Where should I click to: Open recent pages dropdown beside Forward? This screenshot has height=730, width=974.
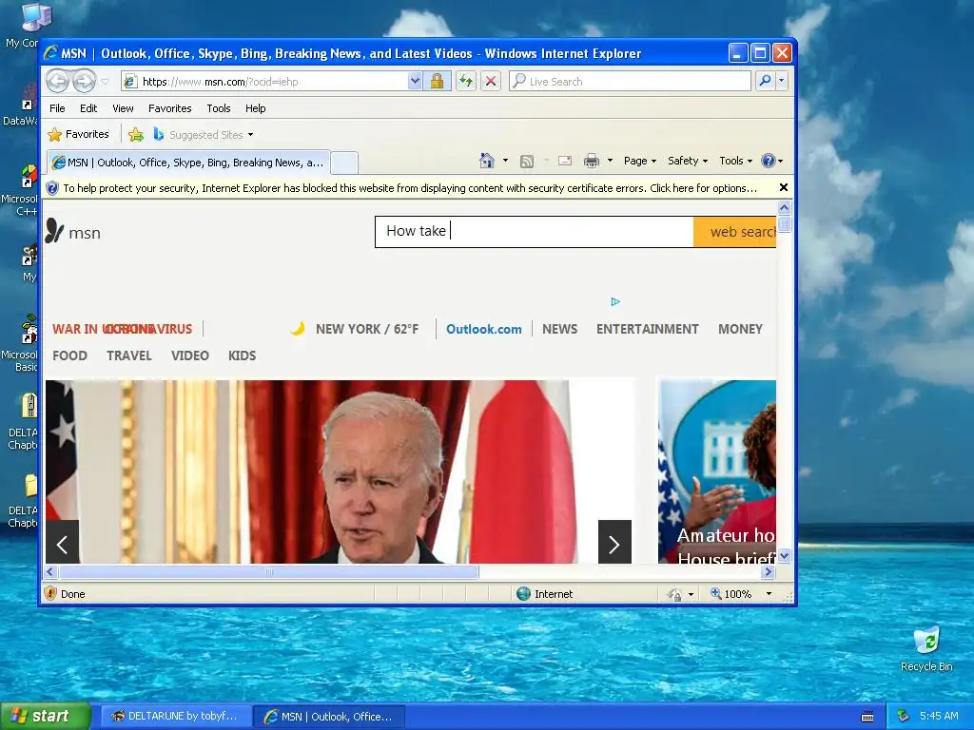click(x=105, y=82)
